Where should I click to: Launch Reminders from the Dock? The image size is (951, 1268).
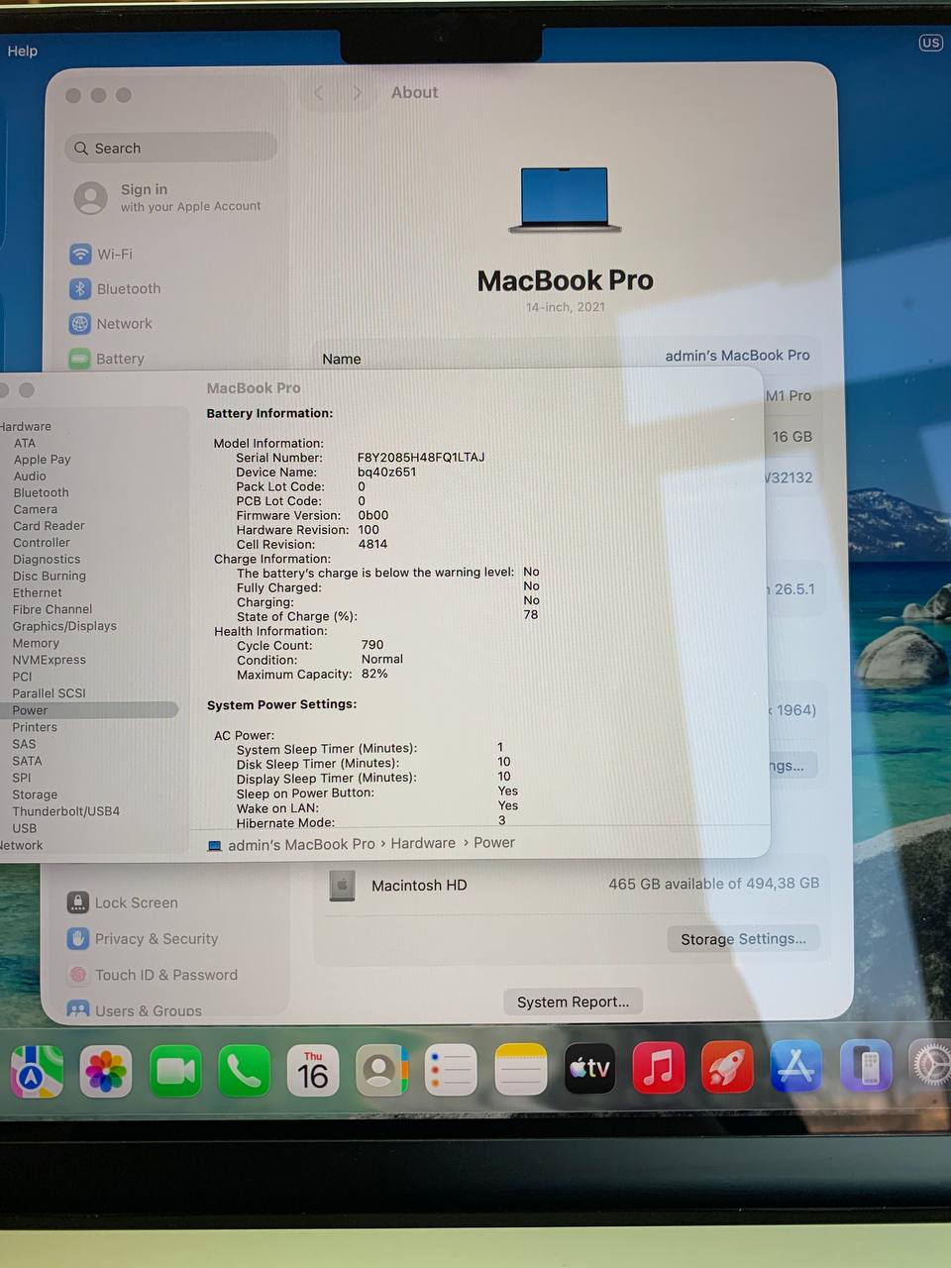coord(451,1070)
